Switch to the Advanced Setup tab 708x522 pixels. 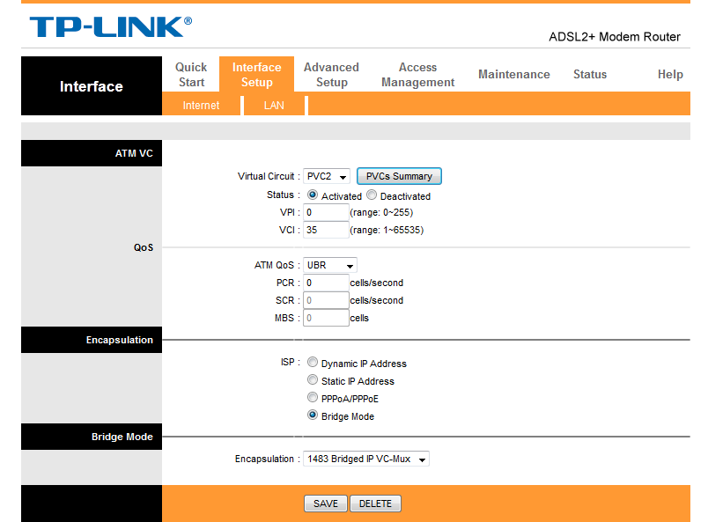pyautogui.click(x=331, y=74)
